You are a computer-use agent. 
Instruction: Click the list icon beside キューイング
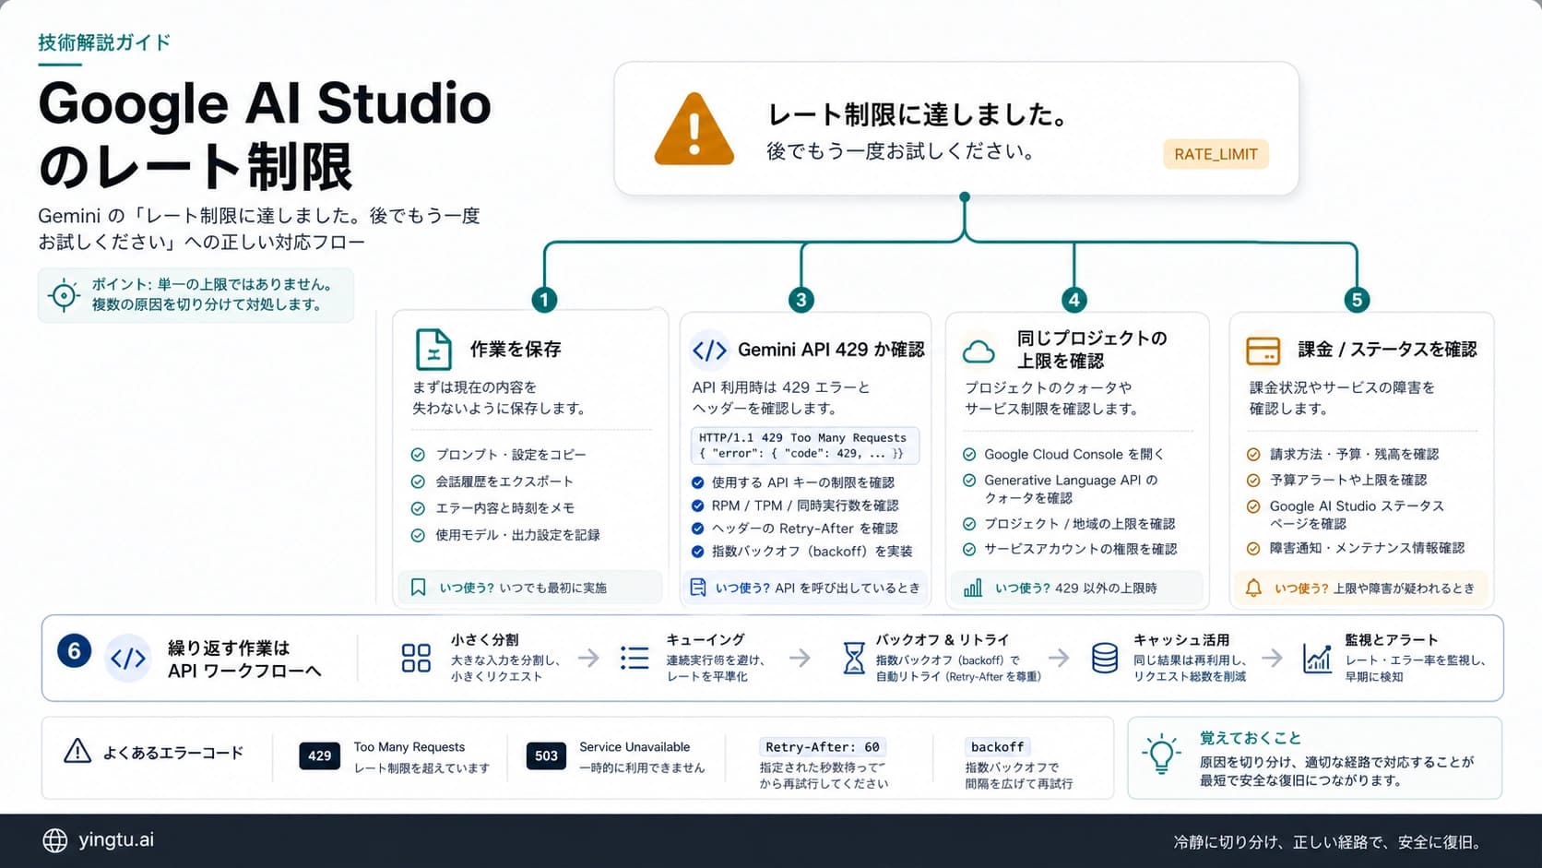635,658
